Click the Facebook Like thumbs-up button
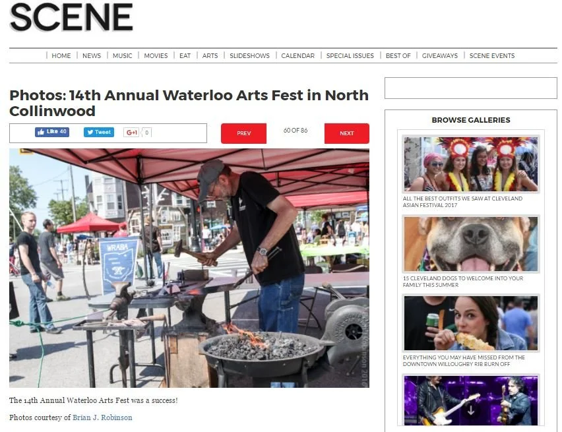 click(x=52, y=132)
